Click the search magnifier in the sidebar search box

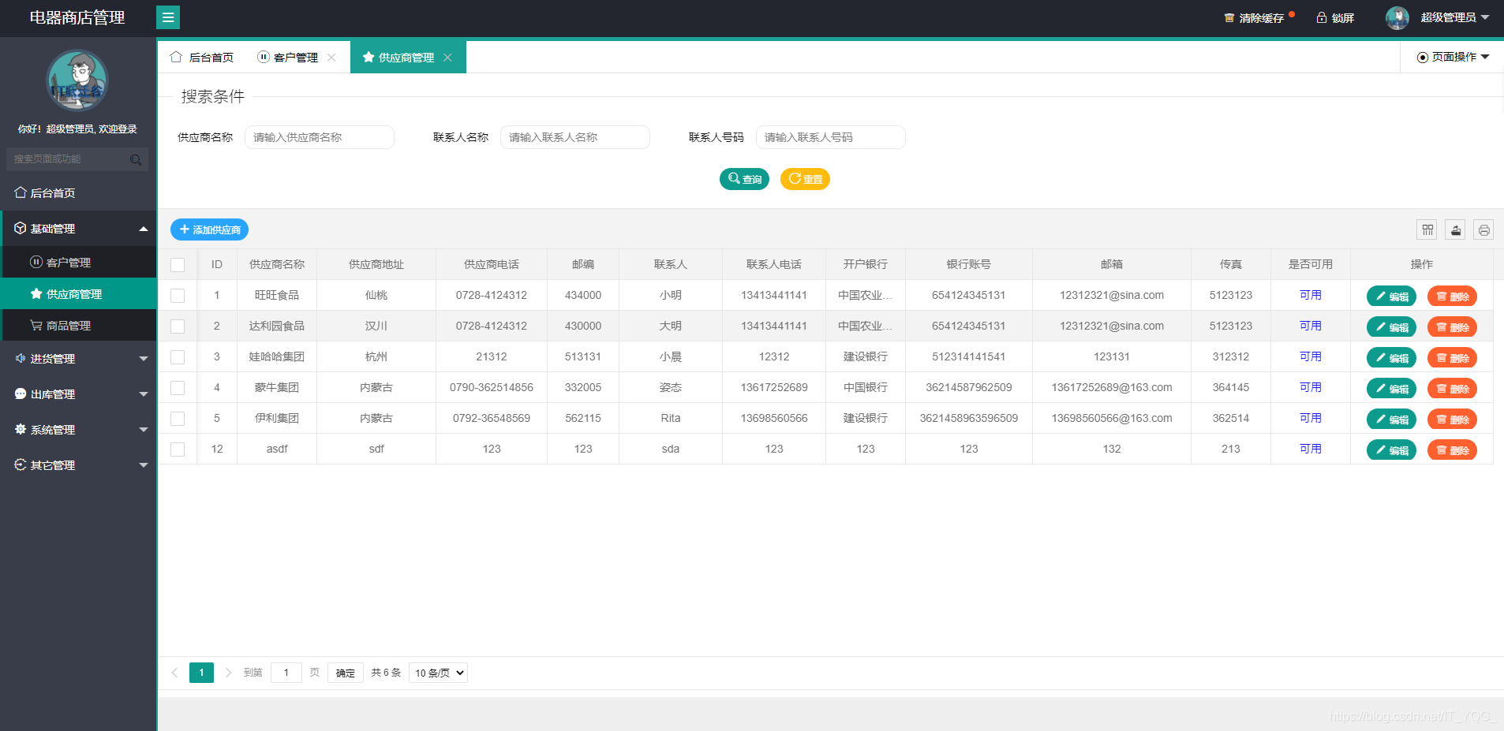point(136,159)
